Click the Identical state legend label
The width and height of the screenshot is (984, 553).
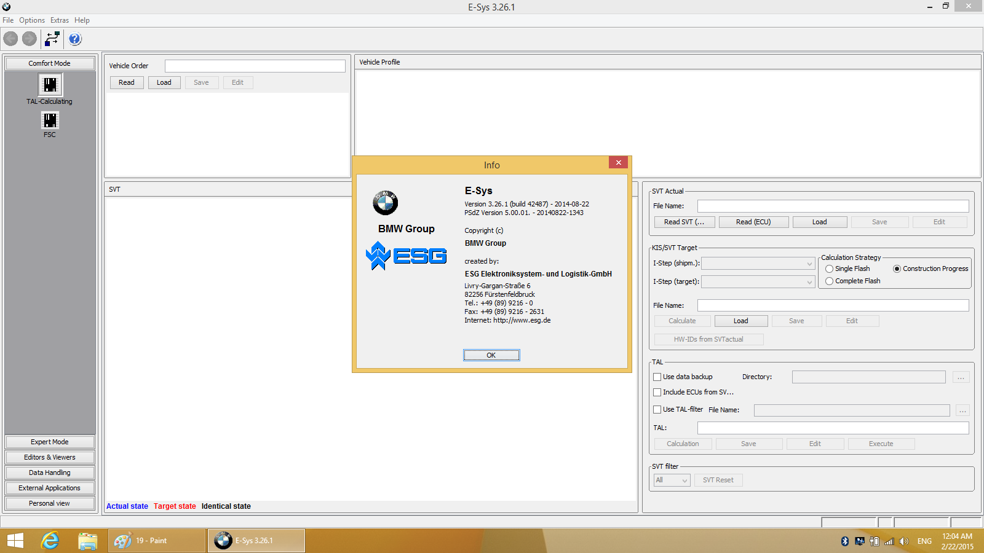[226, 506]
